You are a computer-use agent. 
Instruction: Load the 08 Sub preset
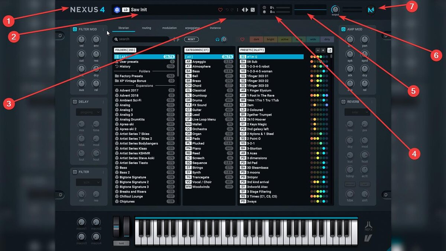click(x=271, y=62)
